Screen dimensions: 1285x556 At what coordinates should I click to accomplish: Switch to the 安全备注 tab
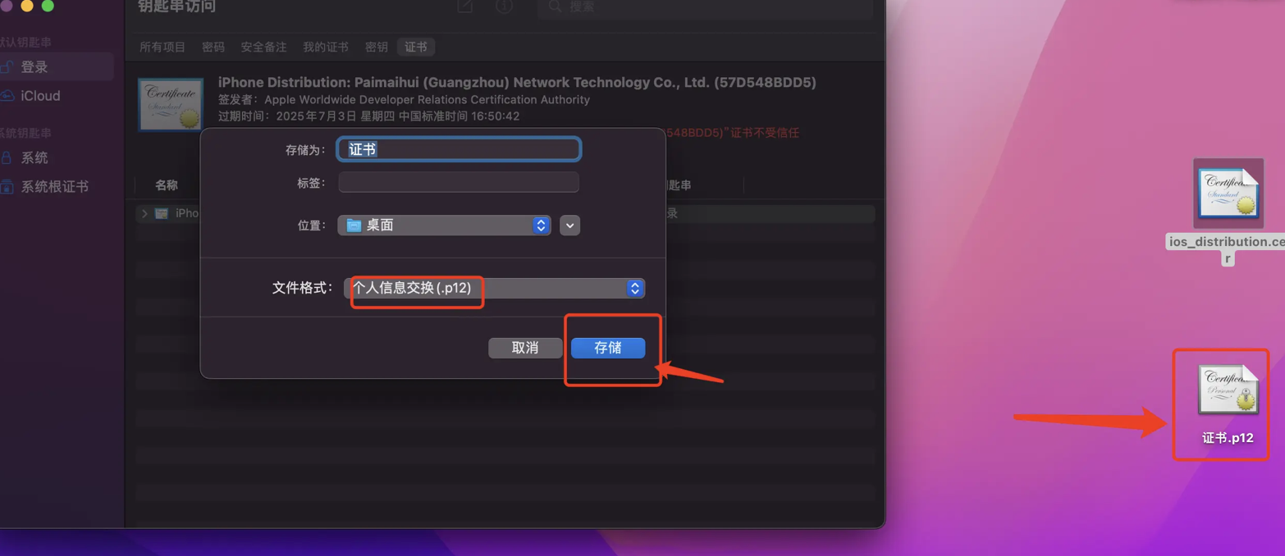coord(263,47)
